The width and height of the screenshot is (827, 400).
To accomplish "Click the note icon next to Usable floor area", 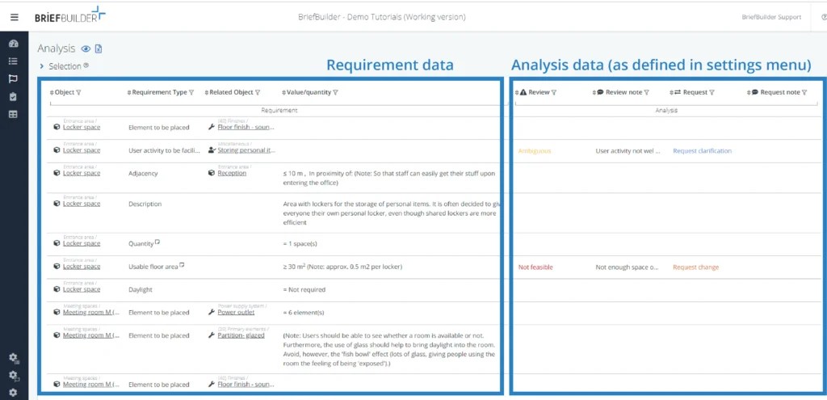I will click(x=182, y=265).
